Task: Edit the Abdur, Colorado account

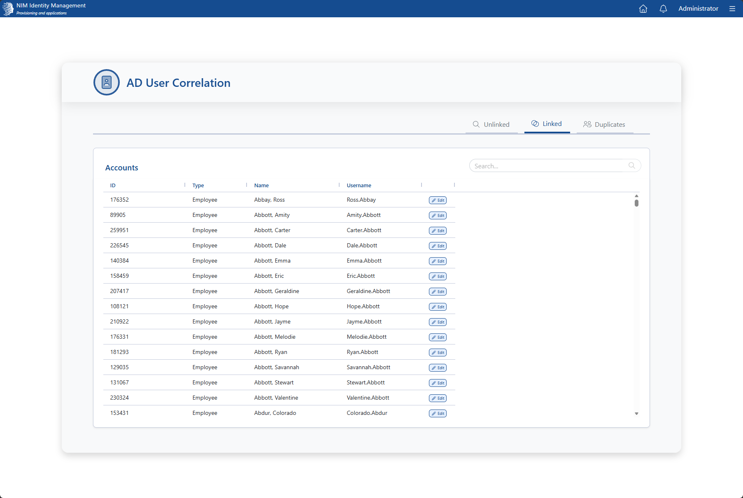Action: (438, 413)
